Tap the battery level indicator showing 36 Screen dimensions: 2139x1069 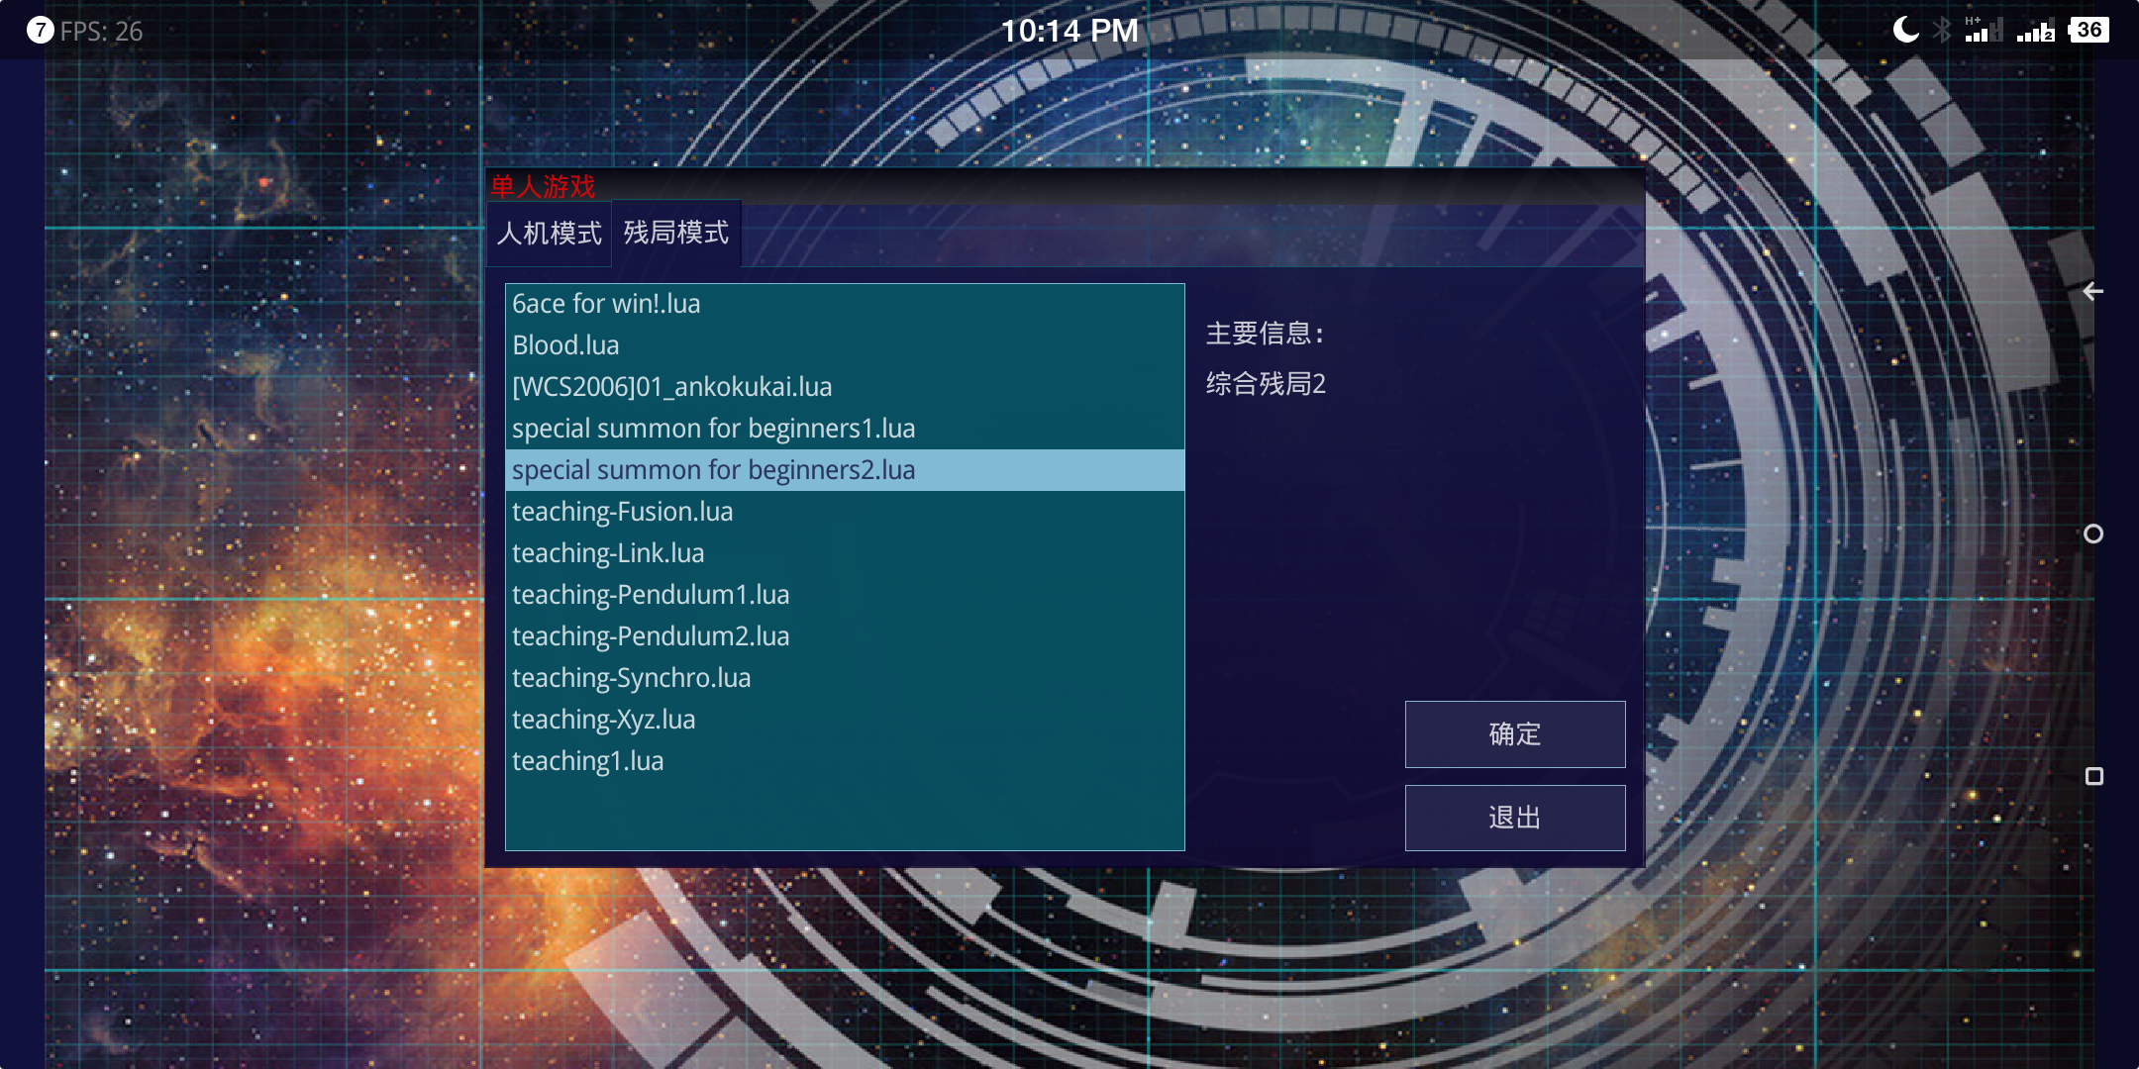(2088, 30)
